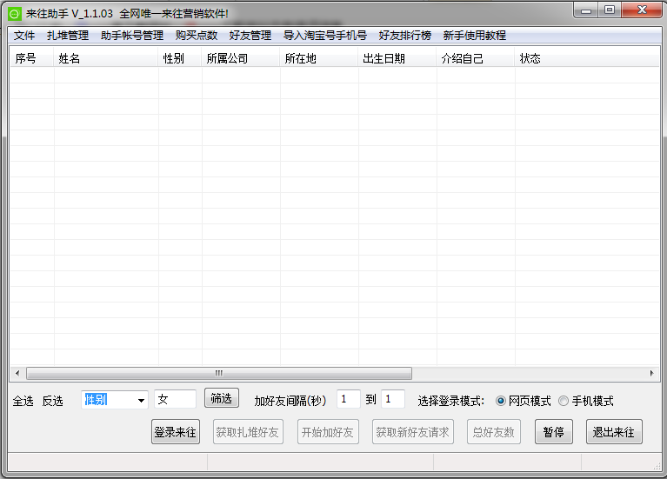Sort by the 姓名 column header
The width and height of the screenshot is (667, 479).
tap(105, 58)
